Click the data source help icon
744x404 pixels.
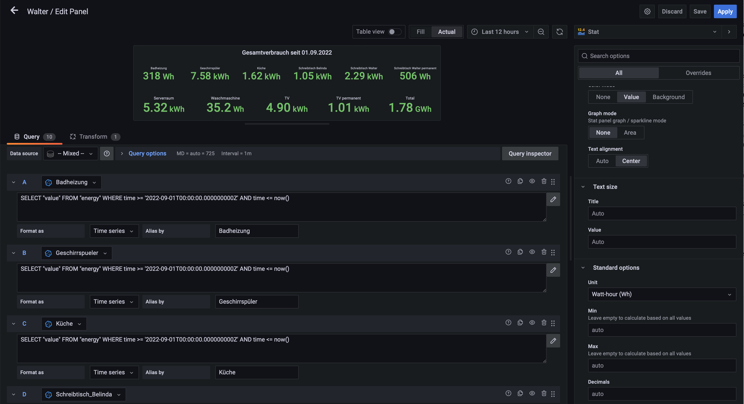pyautogui.click(x=107, y=154)
